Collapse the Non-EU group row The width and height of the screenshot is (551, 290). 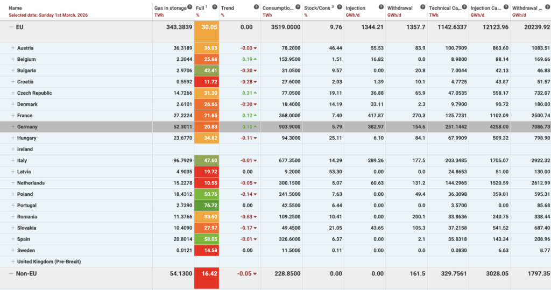coord(11,273)
